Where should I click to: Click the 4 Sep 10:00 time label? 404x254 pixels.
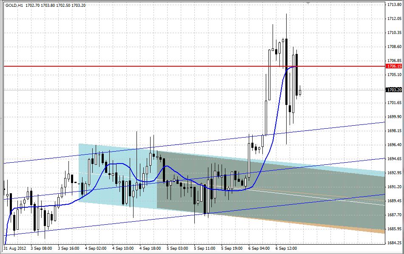pyautogui.click(x=123, y=248)
